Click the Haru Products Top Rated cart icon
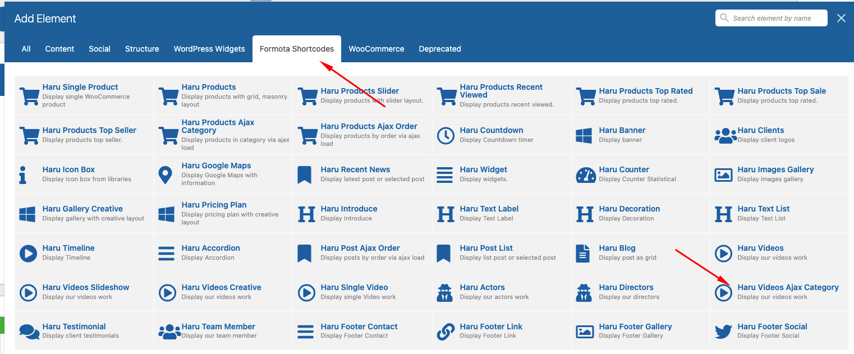This screenshot has width=854, height=354. (x=586, y=96)
